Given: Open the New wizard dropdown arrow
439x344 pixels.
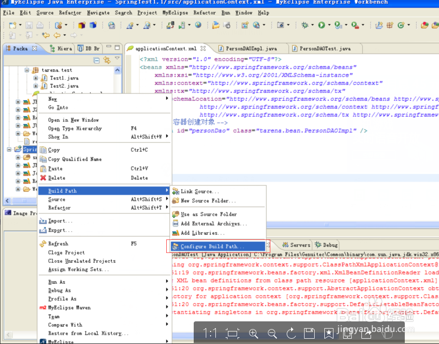Looking at the screenshot, I should click(x=19, y=24).
